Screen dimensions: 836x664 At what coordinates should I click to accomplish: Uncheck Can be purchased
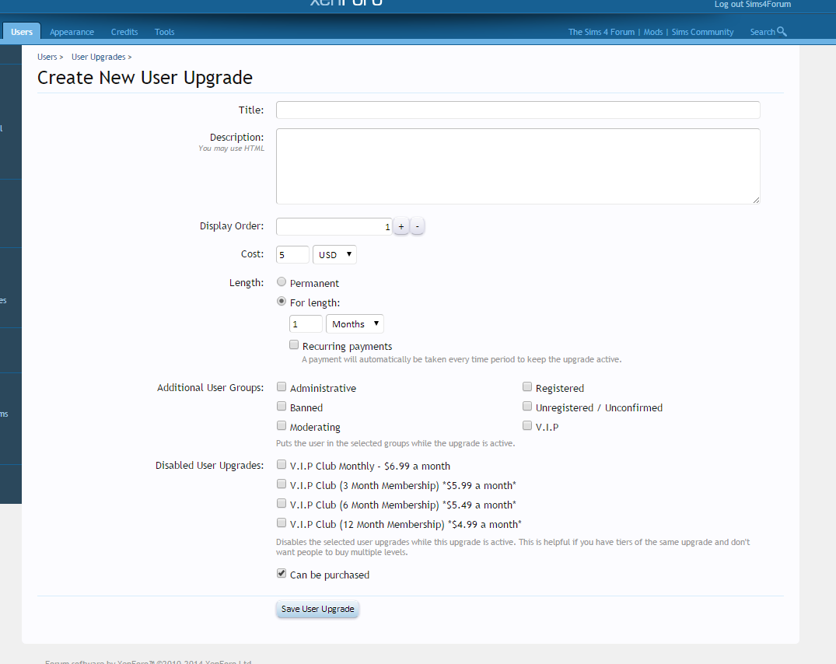281,573
